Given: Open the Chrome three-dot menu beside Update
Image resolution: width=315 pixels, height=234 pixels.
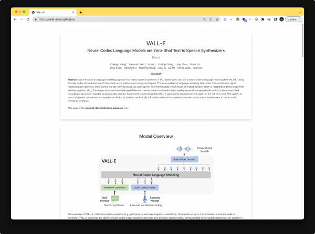Looking at the screenshot, I should (x=300, y=19).
